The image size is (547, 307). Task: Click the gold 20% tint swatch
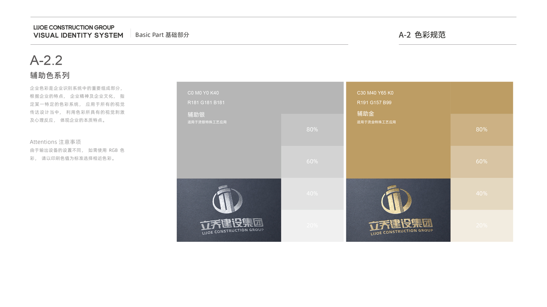coord(482,226)
